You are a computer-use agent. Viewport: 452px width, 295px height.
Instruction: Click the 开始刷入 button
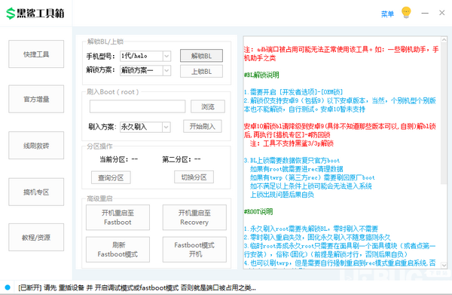tap(203, 126)
